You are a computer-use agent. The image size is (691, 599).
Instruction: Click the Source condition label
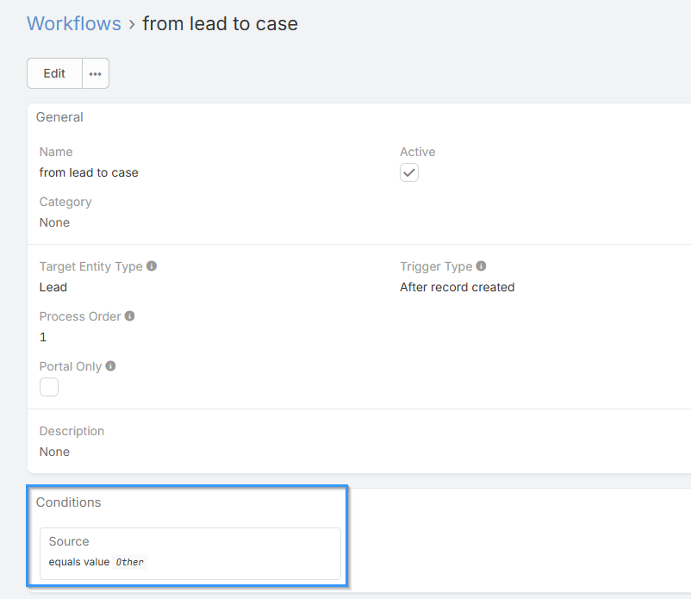click(x=69, y=541)
